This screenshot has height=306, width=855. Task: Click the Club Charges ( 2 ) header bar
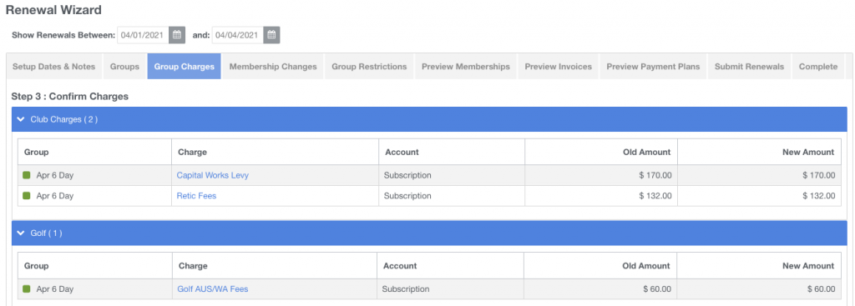430,119
